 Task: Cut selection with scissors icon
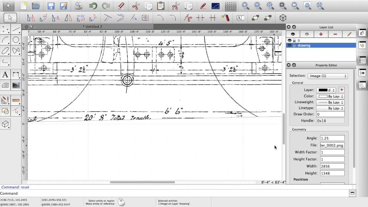136,6
